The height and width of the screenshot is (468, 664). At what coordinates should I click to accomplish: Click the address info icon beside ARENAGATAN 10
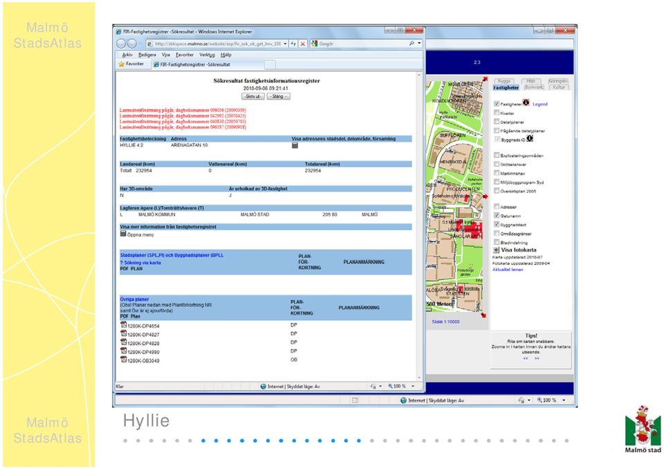(295, 145)
